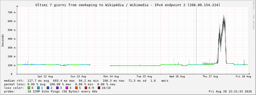
Task: Click the red 6-9 loss swatch
Action: coord(86,88)
